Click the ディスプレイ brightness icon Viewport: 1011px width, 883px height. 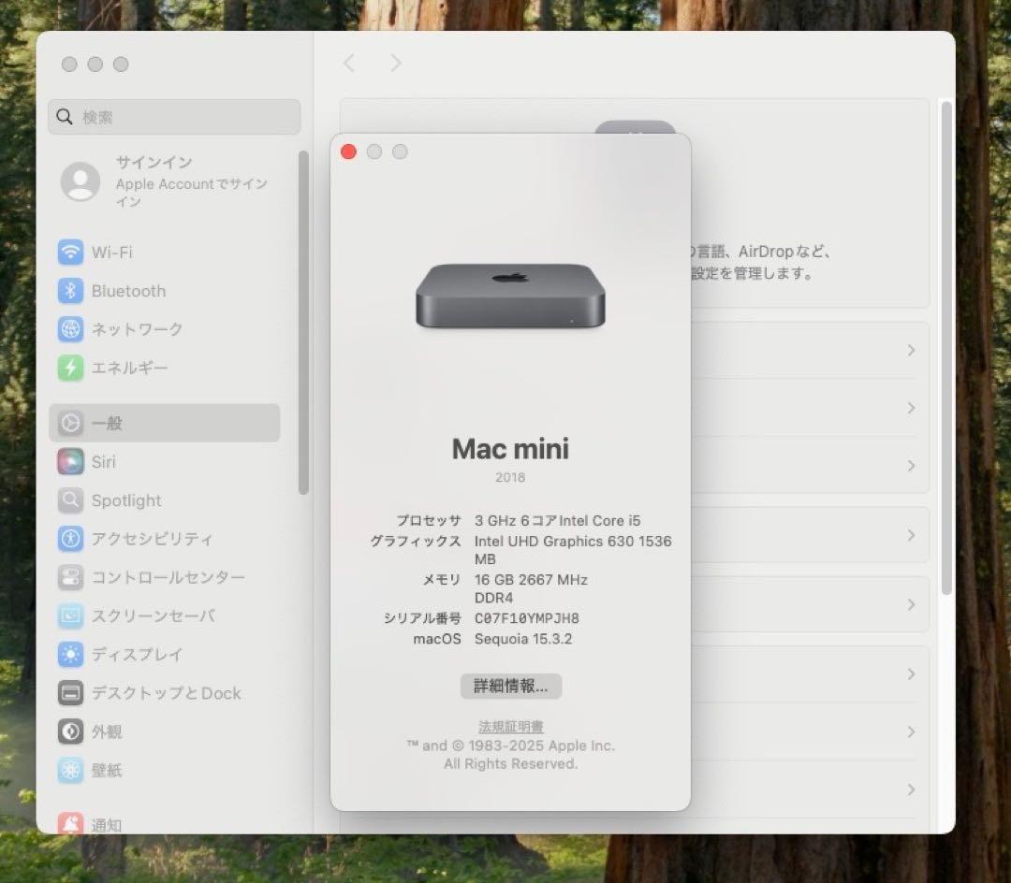[70, 655]
